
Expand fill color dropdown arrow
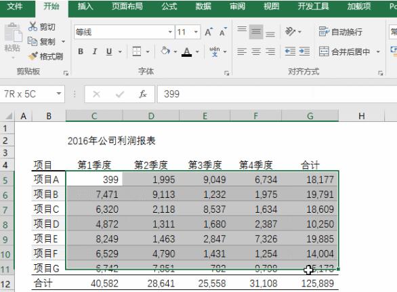175,51
